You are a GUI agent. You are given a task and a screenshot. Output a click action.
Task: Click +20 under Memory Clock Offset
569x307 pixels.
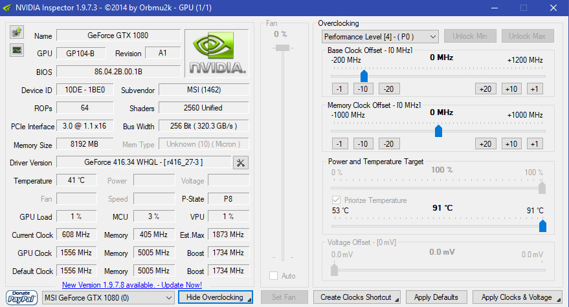click(x=485, y=144)
